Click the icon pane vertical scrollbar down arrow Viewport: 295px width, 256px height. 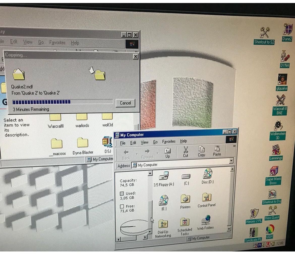229,229
